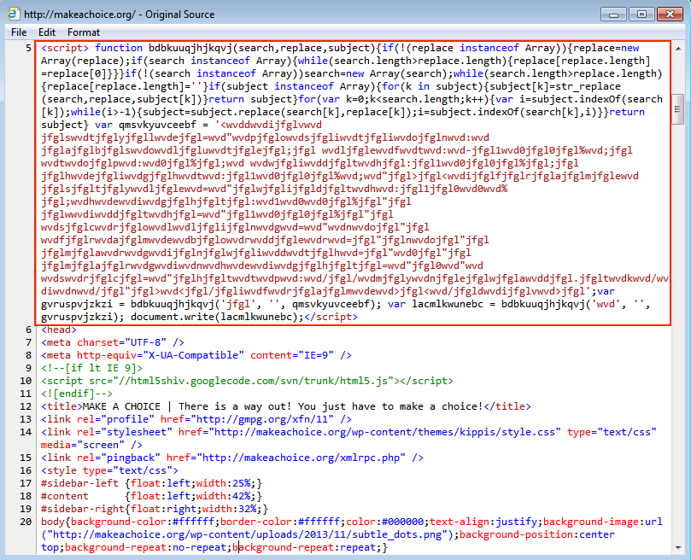Click line number 5 in the gutter

pos(29,48)
